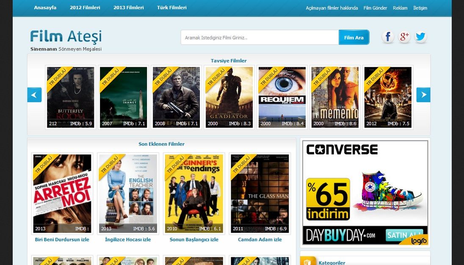Click Camdan Adam izle link

pos(260,240)
